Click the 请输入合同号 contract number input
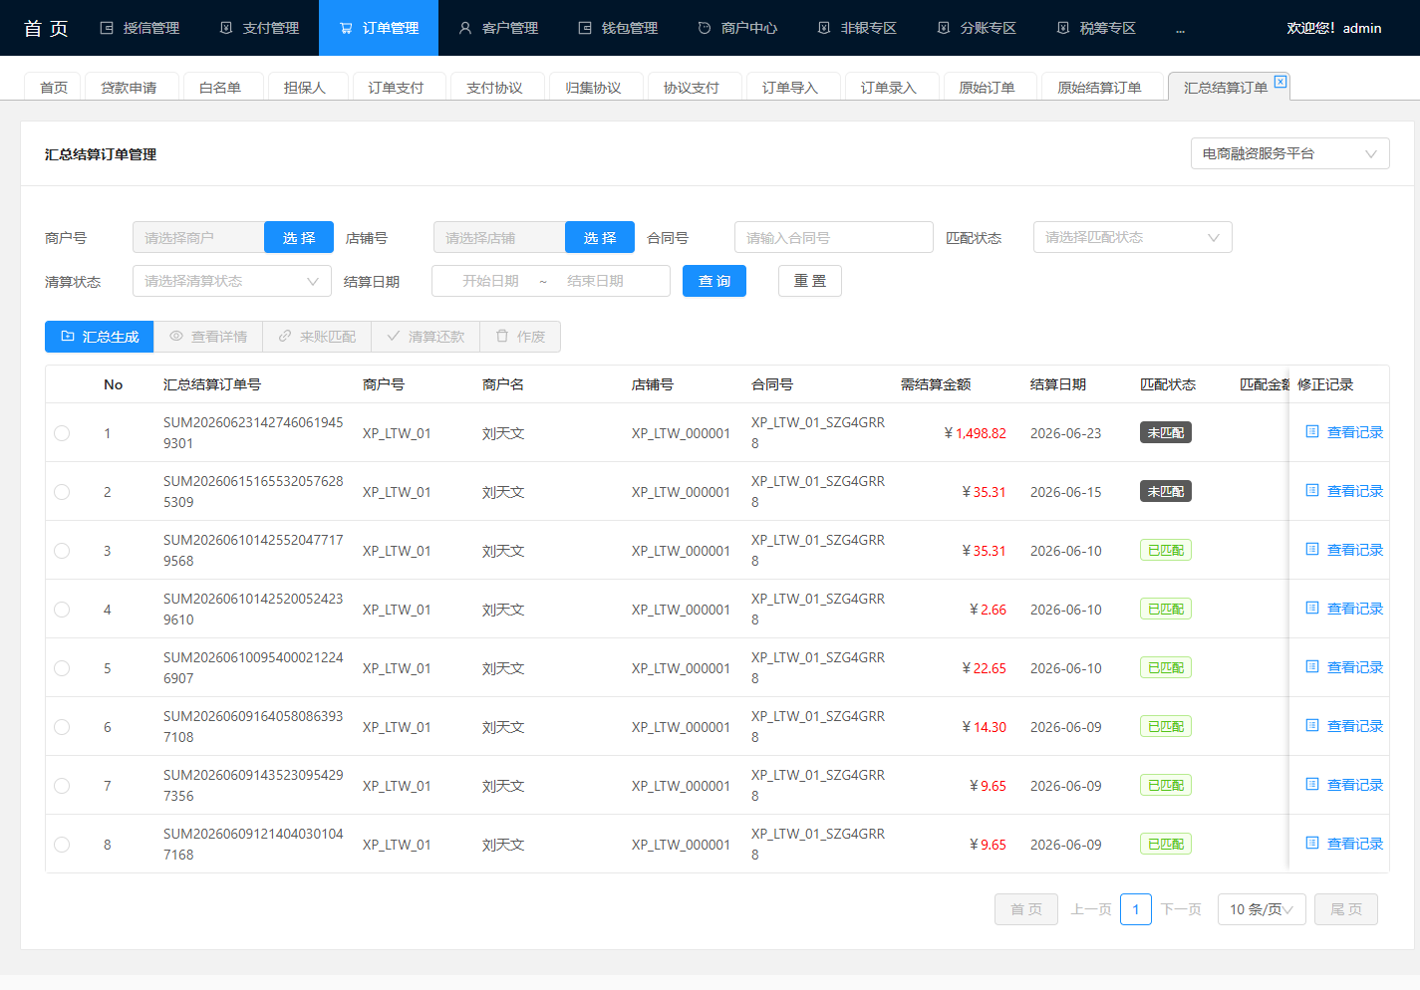Viewport: 1420px width, 990px height. click(x=833, y=237)
